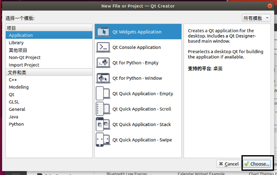The height and width of the screenshot is (175, 277).
Task: Select the GLSL file category
Action: point(14,102)
